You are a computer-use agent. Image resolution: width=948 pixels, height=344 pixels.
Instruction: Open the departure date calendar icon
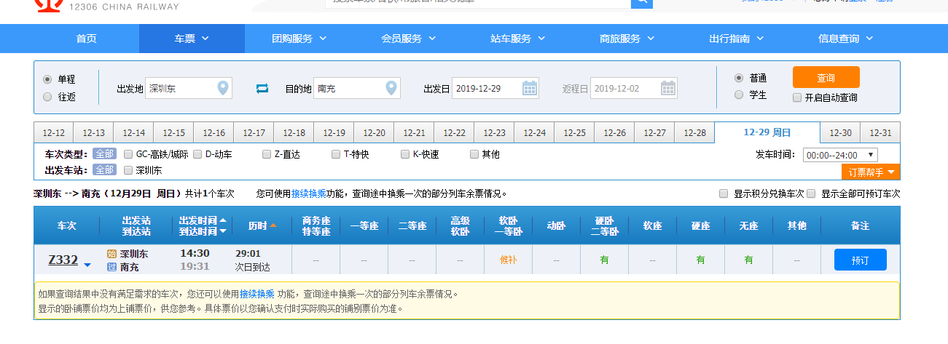(530, 89)
